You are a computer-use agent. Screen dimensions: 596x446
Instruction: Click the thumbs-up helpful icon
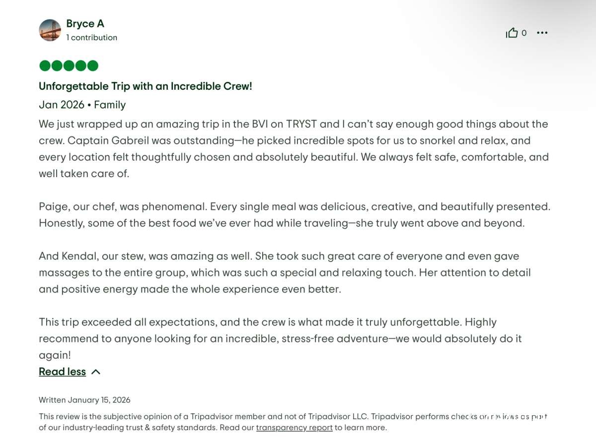pos(512,33)
